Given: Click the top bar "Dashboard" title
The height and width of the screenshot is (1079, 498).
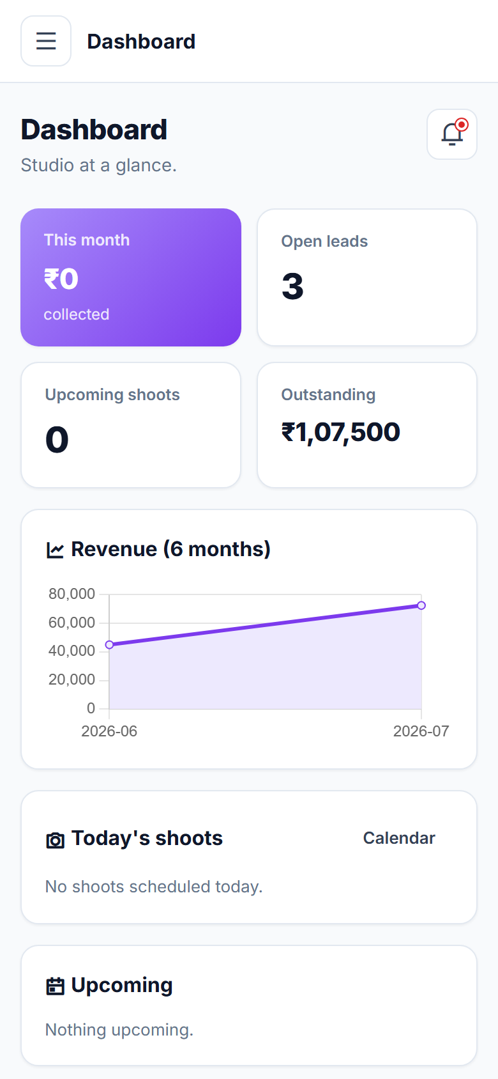Looking at the screenshot, I should click(x=141, y=42).
